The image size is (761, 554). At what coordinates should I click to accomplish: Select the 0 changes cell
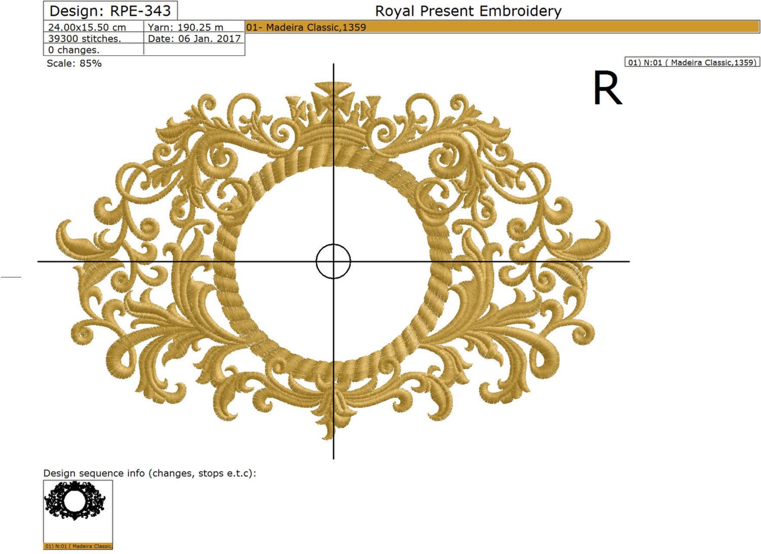74,50
